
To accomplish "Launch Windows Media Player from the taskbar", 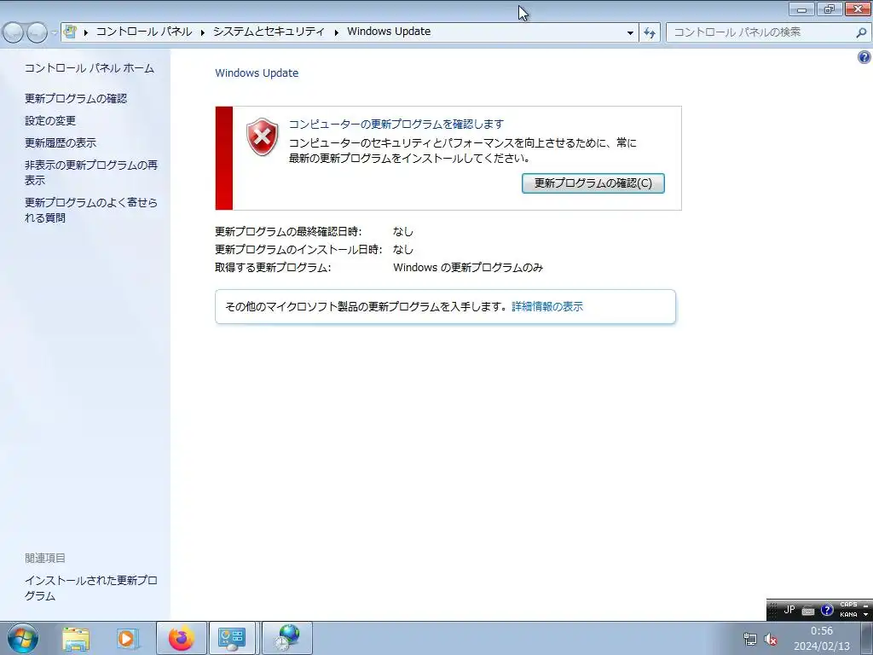I will [x=128, y=639].
